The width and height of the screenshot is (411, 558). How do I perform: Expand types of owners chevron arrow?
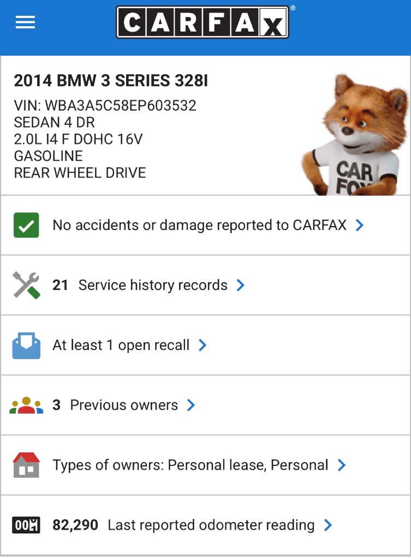pyautogui.click(x=342, y=465)
